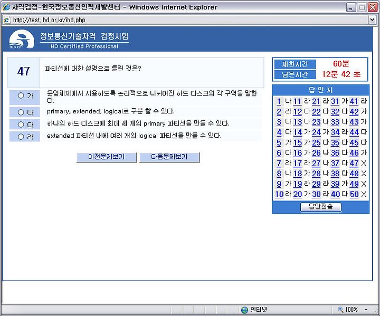380x316 pixels.
Task: Click question text '파티션에 대한 설명으로 틀린 것은?'
Action: (x=93, y=69)
